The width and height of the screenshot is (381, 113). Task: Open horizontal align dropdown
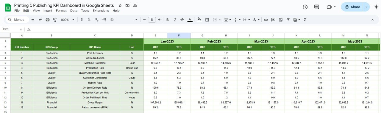227,20
